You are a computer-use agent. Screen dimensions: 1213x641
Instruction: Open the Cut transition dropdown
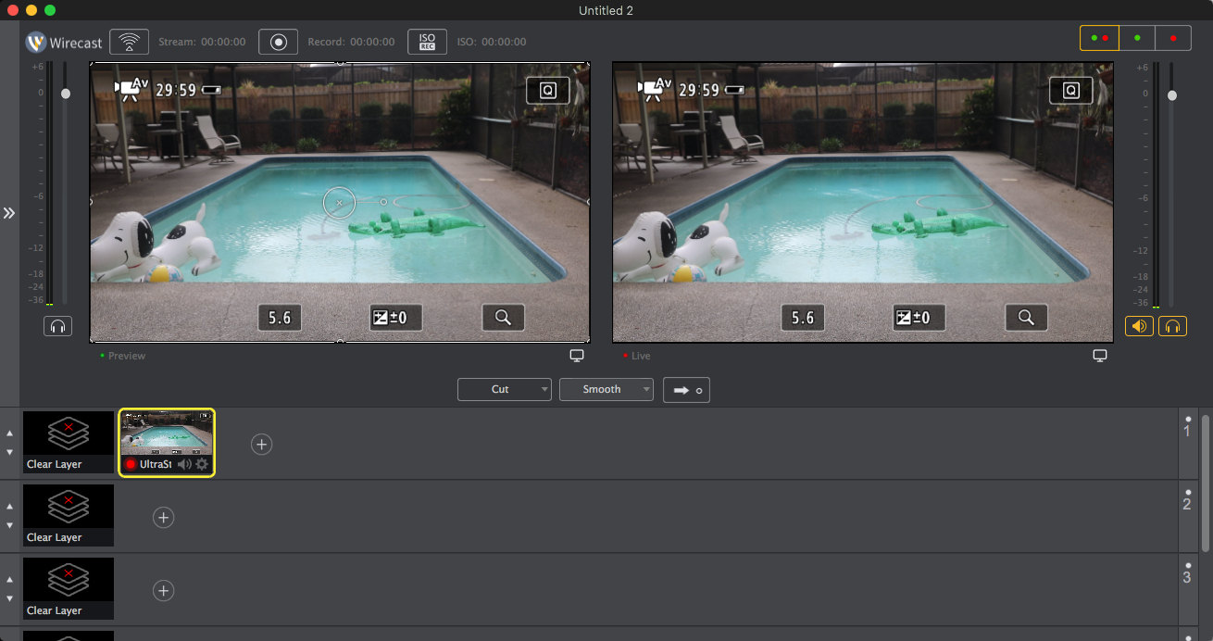click(505, 389)
